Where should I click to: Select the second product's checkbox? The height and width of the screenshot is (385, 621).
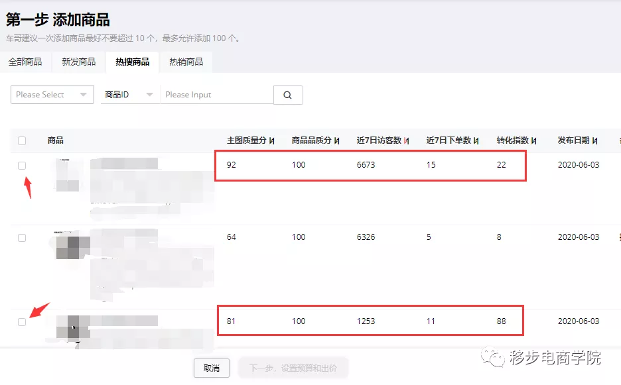(x=22, y=237)
